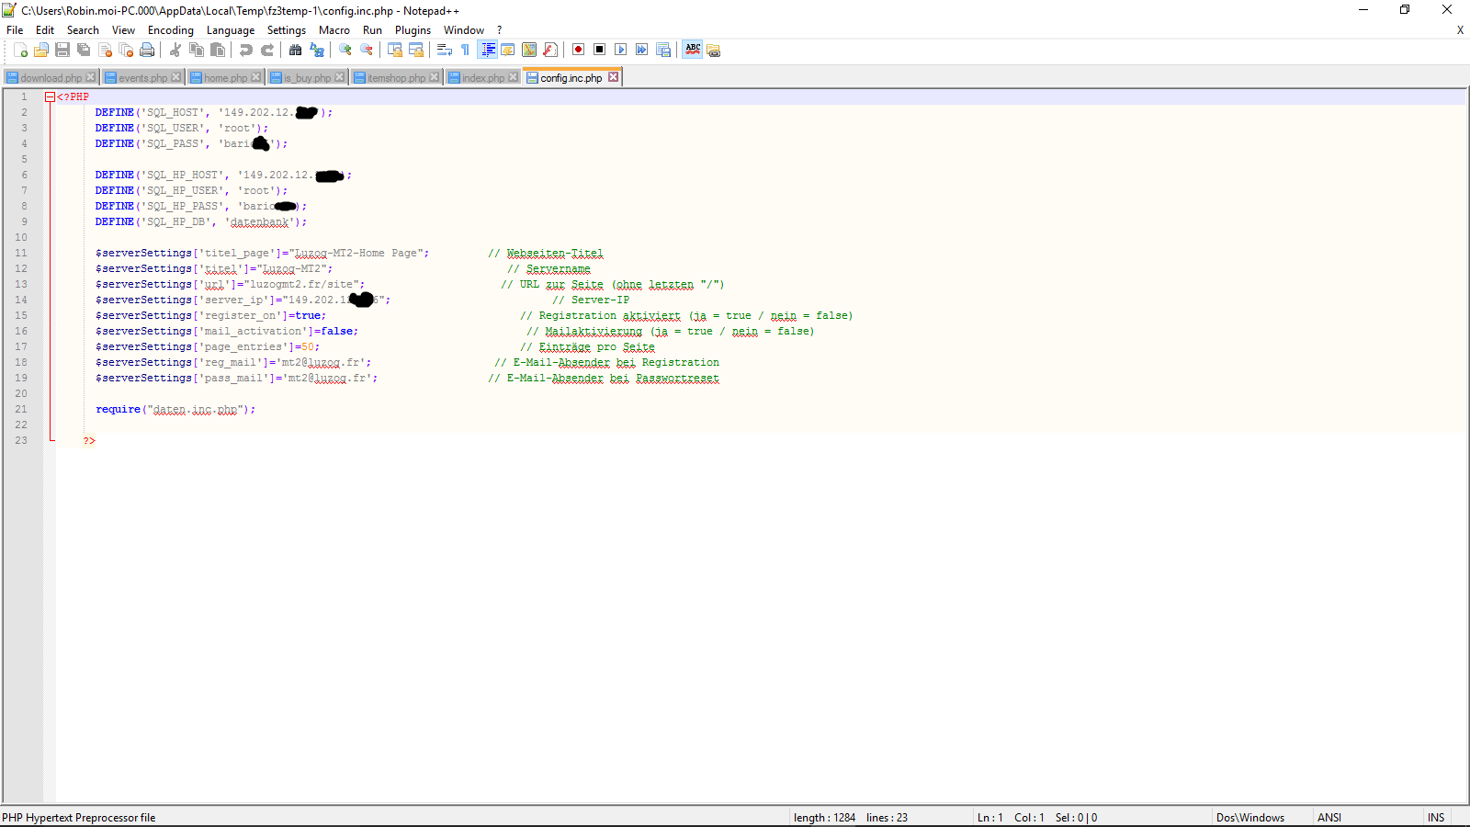Save the current file
The image size is (1470, 827).
[x=62, y=50]
